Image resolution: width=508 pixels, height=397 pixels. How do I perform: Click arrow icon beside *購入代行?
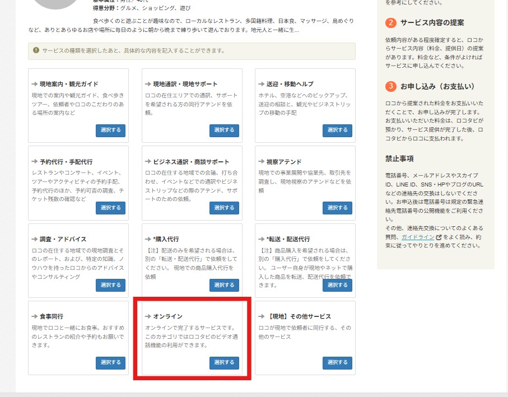(x=148, y=239)
